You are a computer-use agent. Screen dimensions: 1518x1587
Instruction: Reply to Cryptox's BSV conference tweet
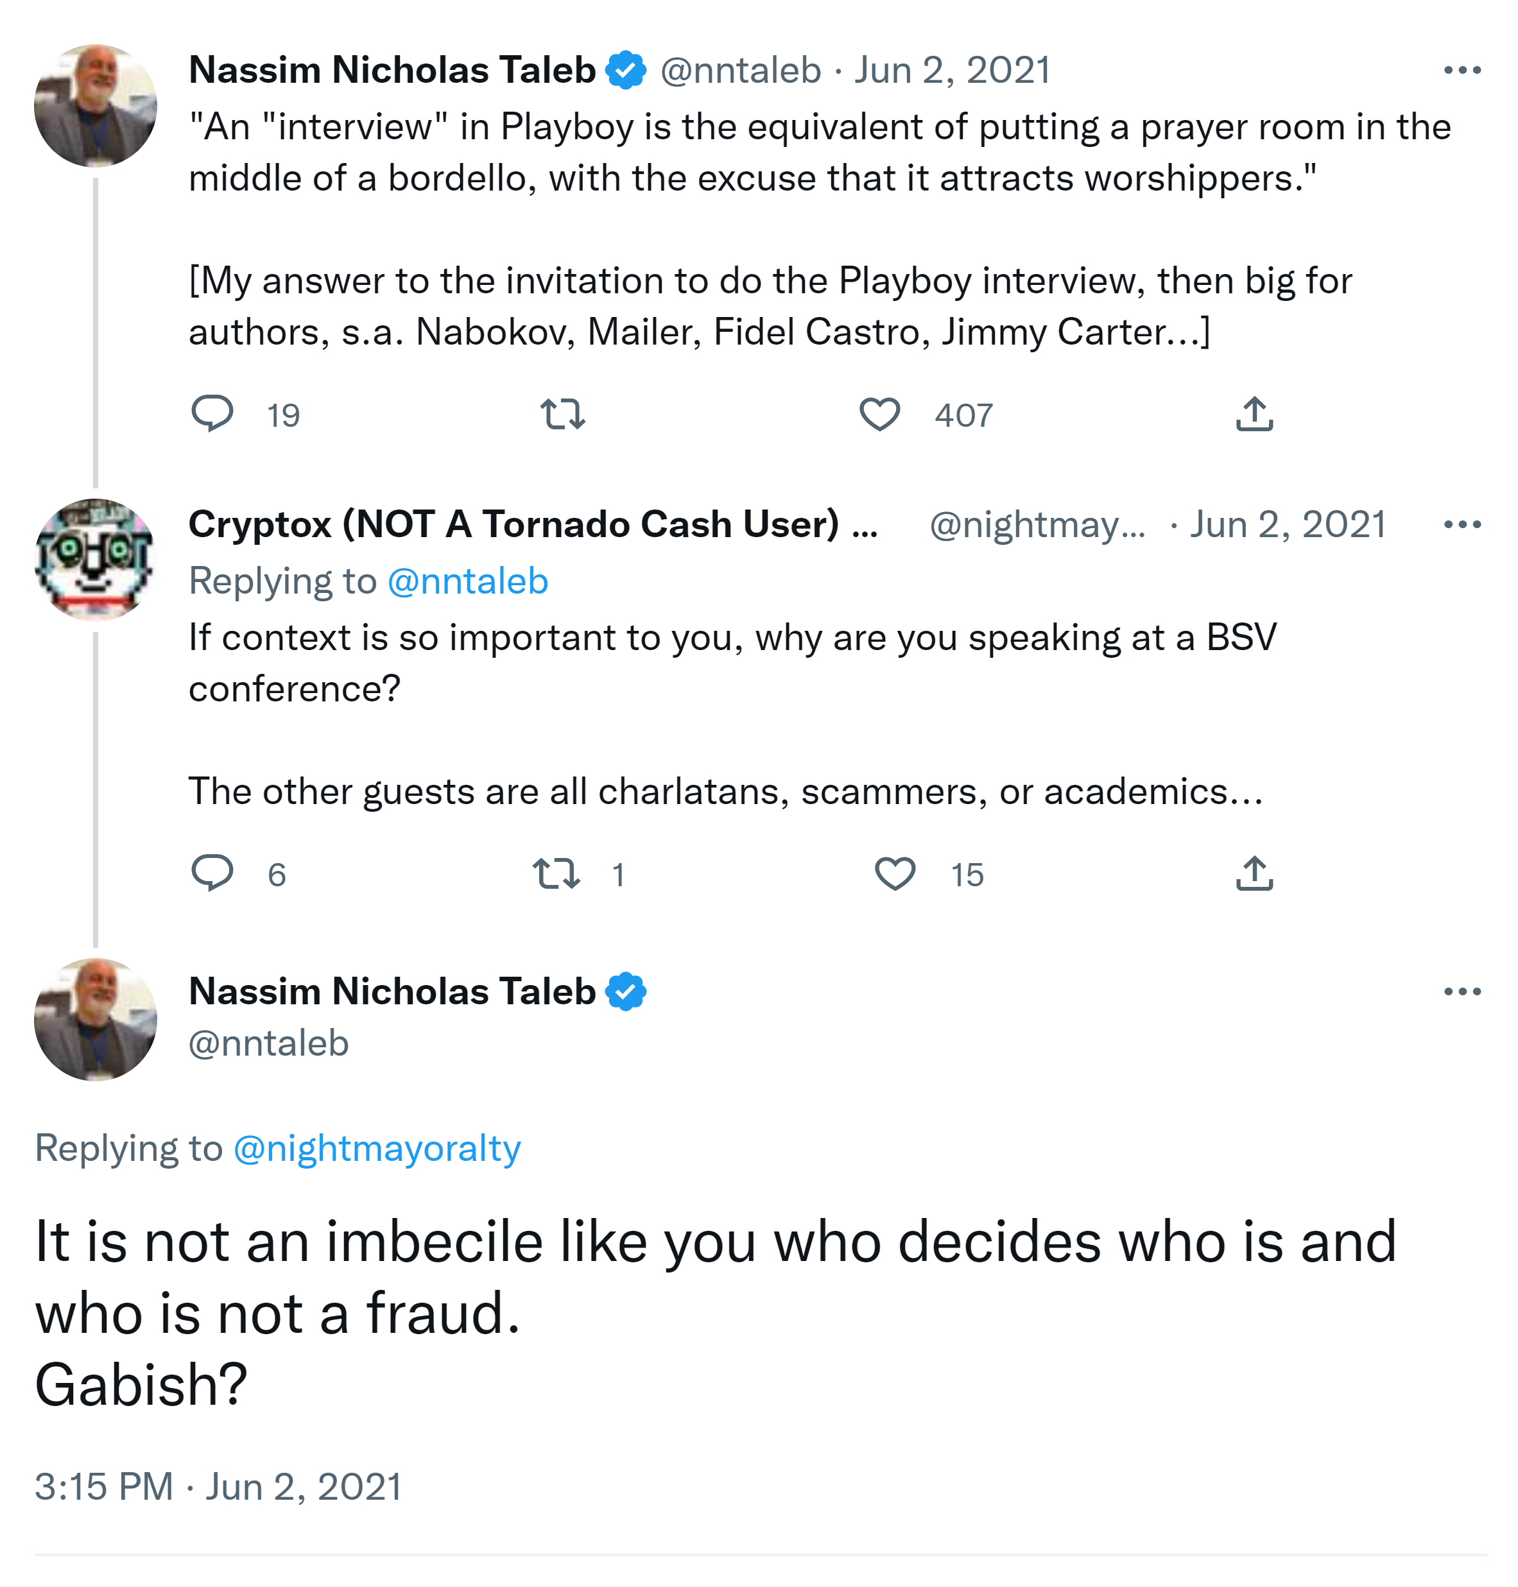pyautogui.click(x=212, y=873)
